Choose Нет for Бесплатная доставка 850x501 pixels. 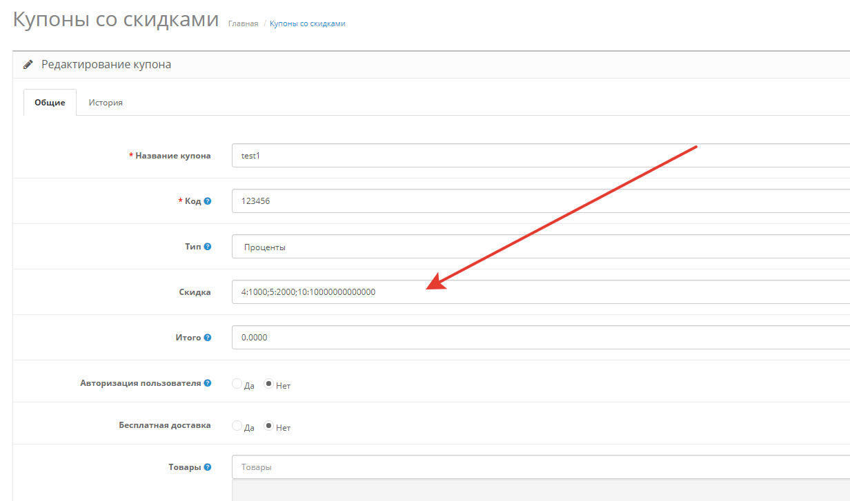269,426
